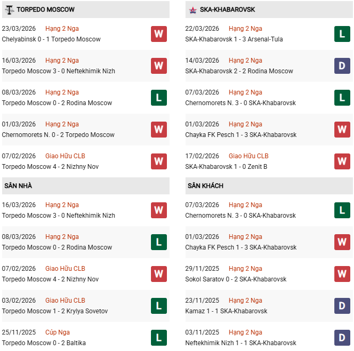
Task: Open match Chayka FK Pesch 1-3 under SÂN KHÁCH
Action: pyautogui.click(x=240, y=247)
